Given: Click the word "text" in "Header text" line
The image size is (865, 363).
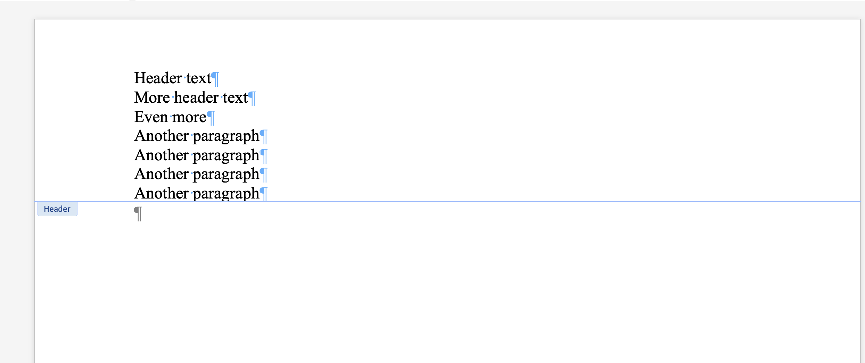Looking at the screenshot, I should pyautogui.click(x=199, y=78).
